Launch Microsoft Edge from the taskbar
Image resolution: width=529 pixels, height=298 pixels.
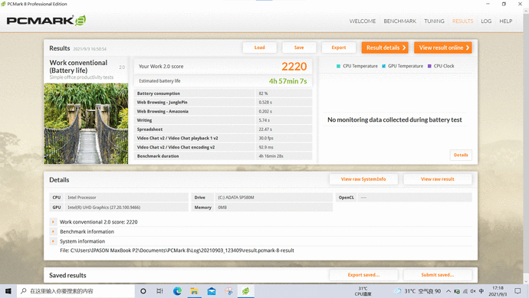pyautogui.click(x=177, y=291)
